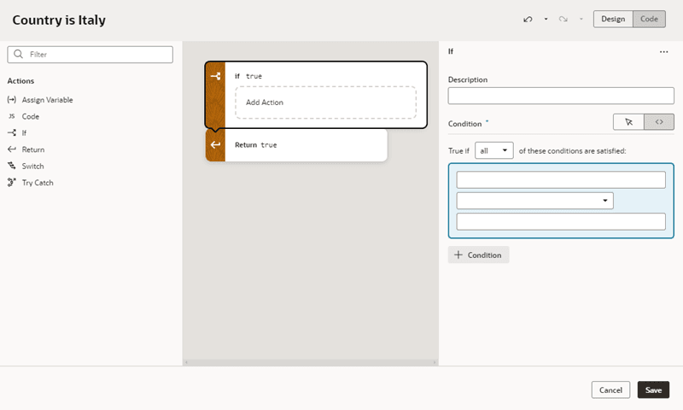Image resolution: width=683 pixels, height=410 pixels.
Task: Click the Add Action drop area
Action: pyautogui.click(x=325, y=102)
